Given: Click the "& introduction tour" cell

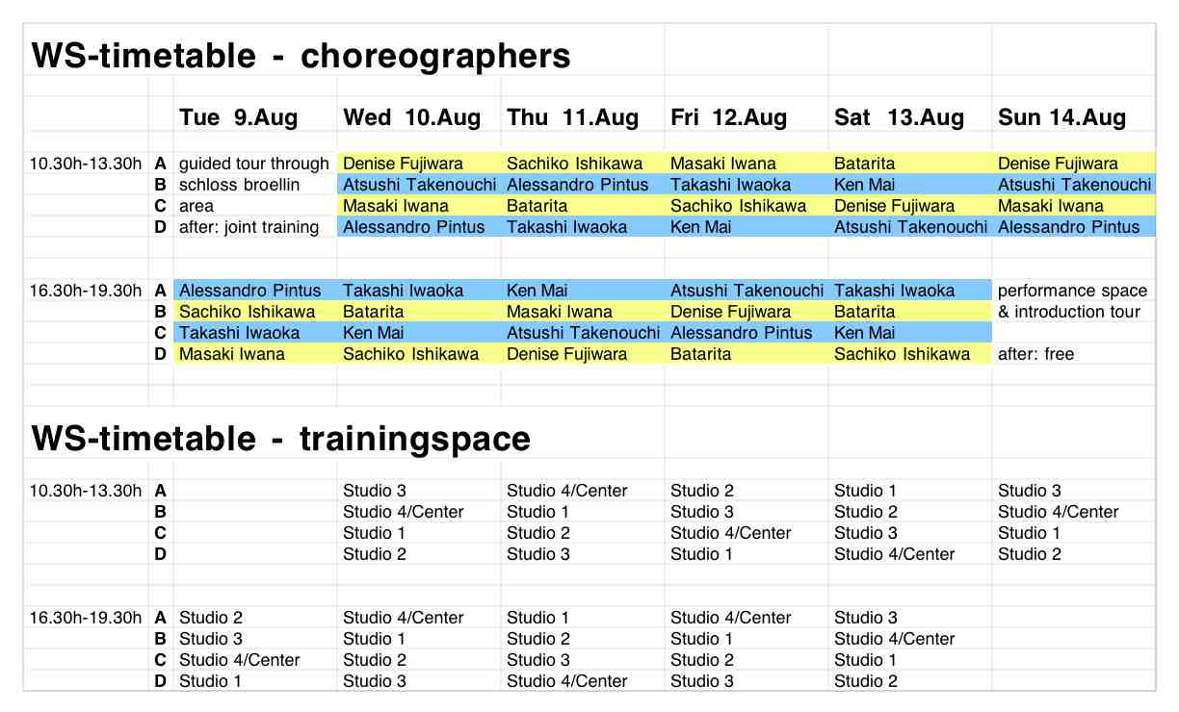Looking at the screenshot, I should tap(1069, 312).
